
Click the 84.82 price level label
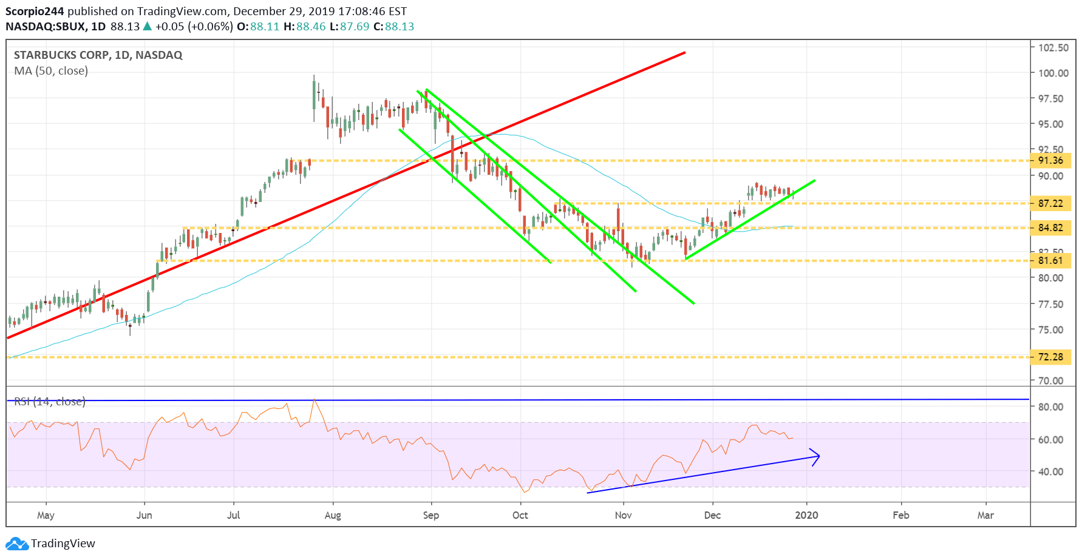[x=1050, y=228]
